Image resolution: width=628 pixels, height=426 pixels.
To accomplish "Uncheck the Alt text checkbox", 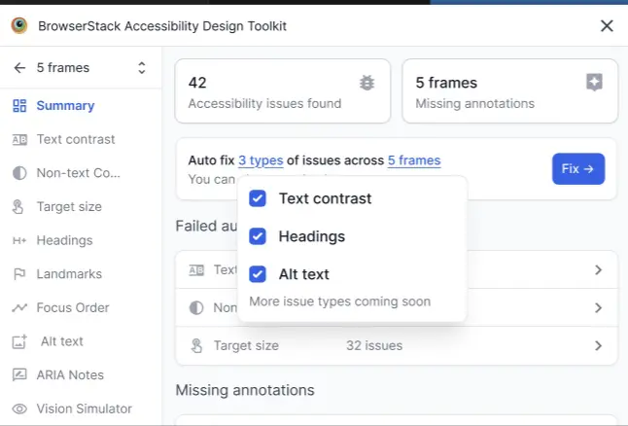I will coord(257,274).
